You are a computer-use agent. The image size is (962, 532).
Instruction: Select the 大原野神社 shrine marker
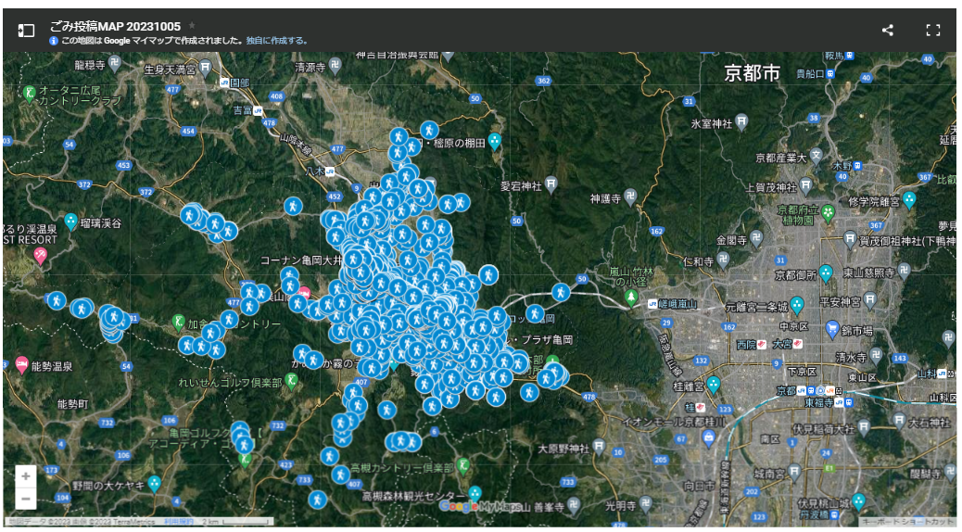[599, 447]
